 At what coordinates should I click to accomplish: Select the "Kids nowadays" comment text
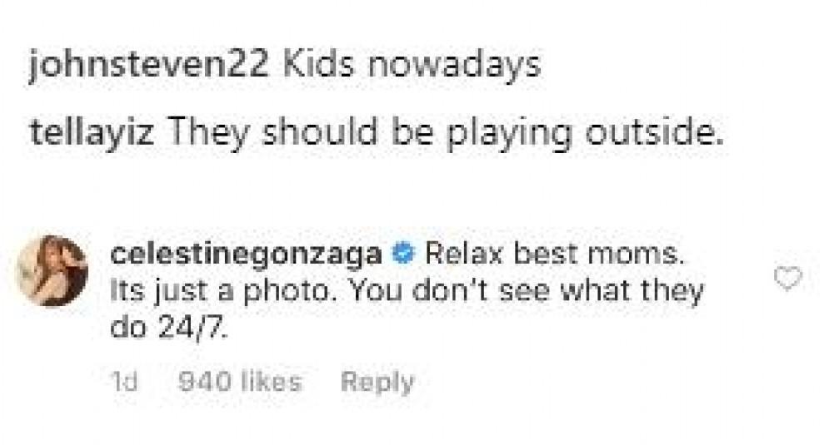(411, 66)
